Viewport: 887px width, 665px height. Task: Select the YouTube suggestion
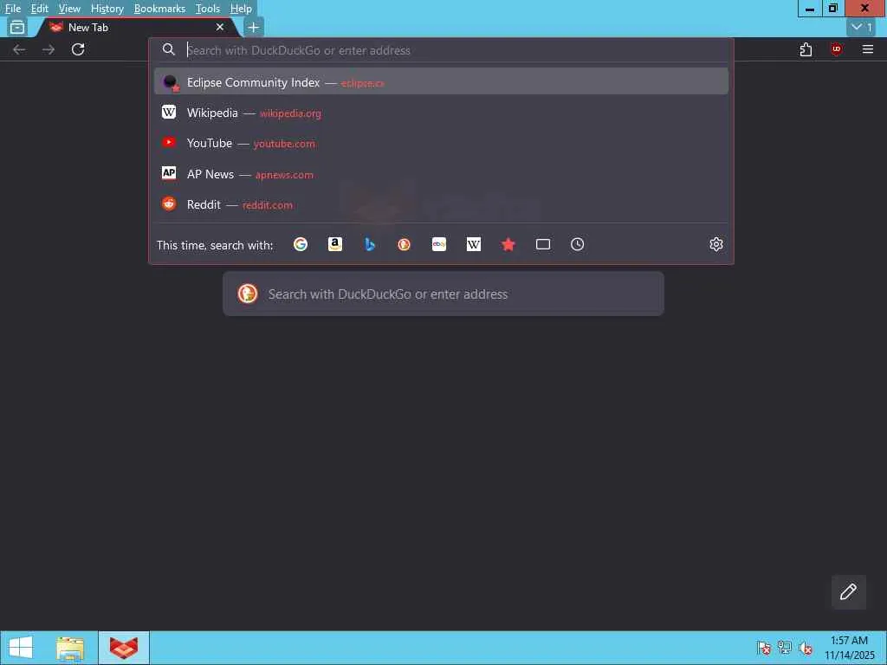pyautogui.click(x=441, y=143)
